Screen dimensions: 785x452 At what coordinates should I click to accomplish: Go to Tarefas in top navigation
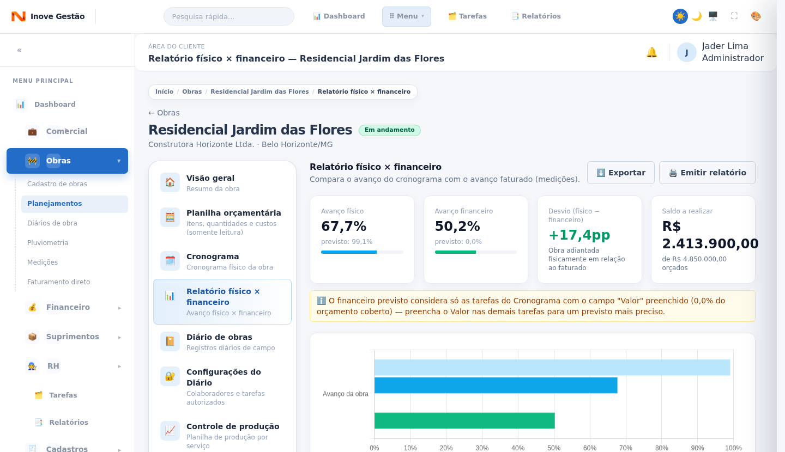coord(467,16)
